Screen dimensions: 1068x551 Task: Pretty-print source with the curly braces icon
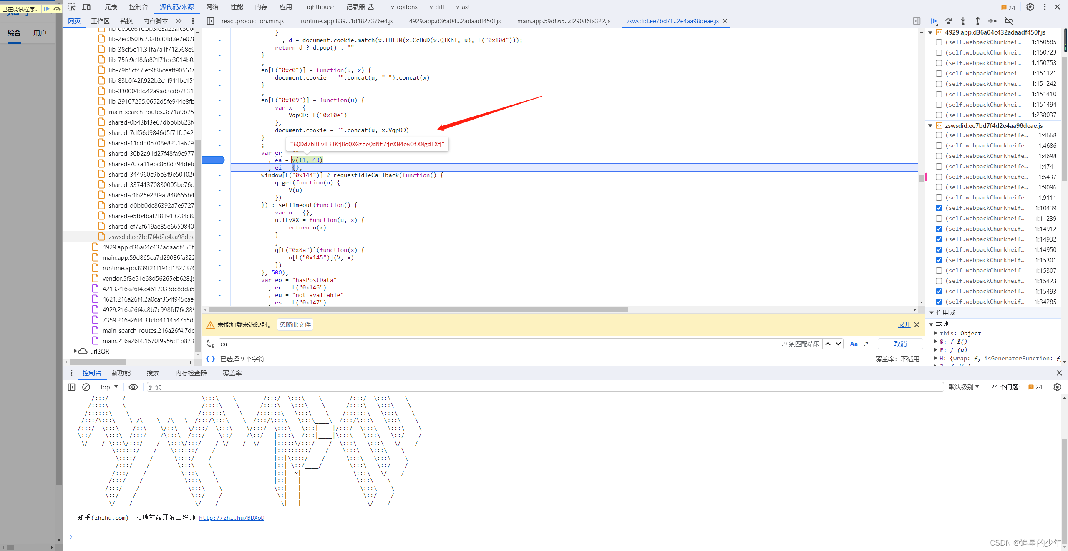[x=210, y=359]
